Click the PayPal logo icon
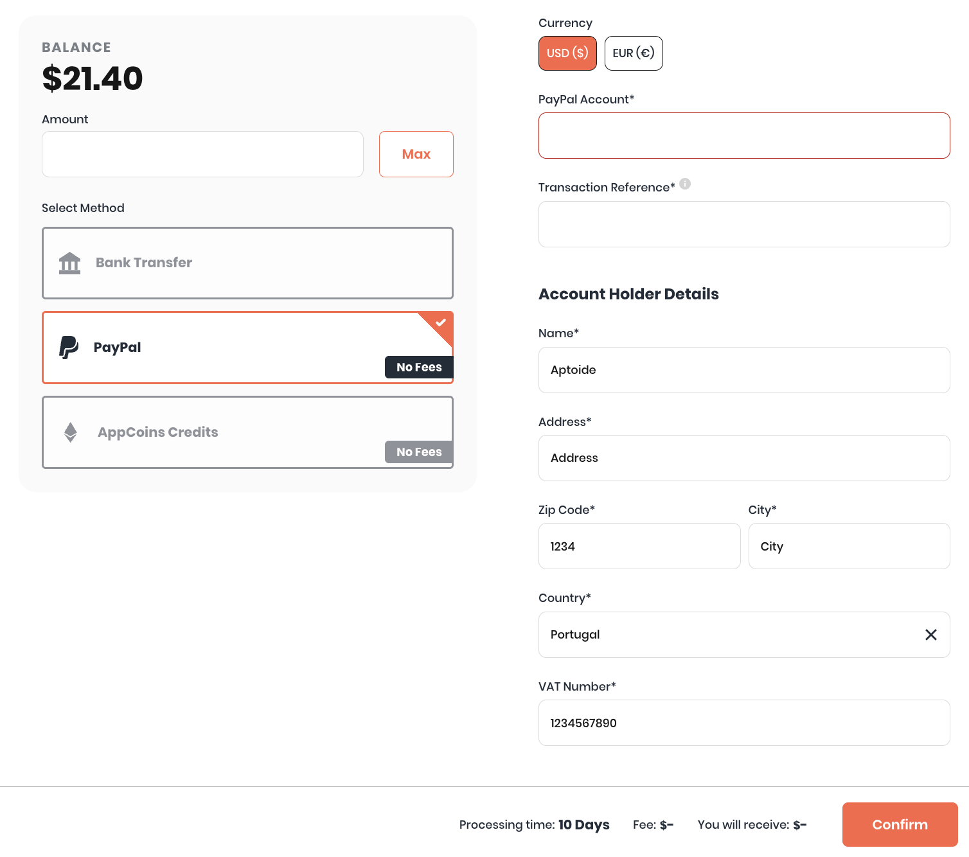969x857 pixels. [x=69, y=348]
